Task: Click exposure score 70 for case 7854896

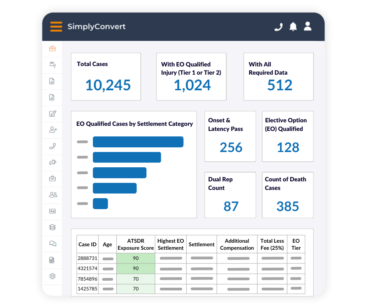Action: coord(136,279)
